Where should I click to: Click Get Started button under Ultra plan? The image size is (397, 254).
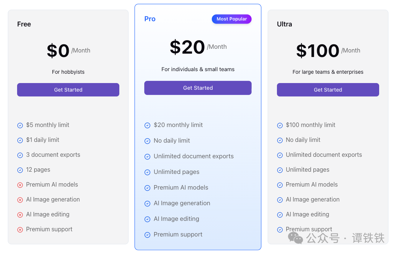[327, 90]
